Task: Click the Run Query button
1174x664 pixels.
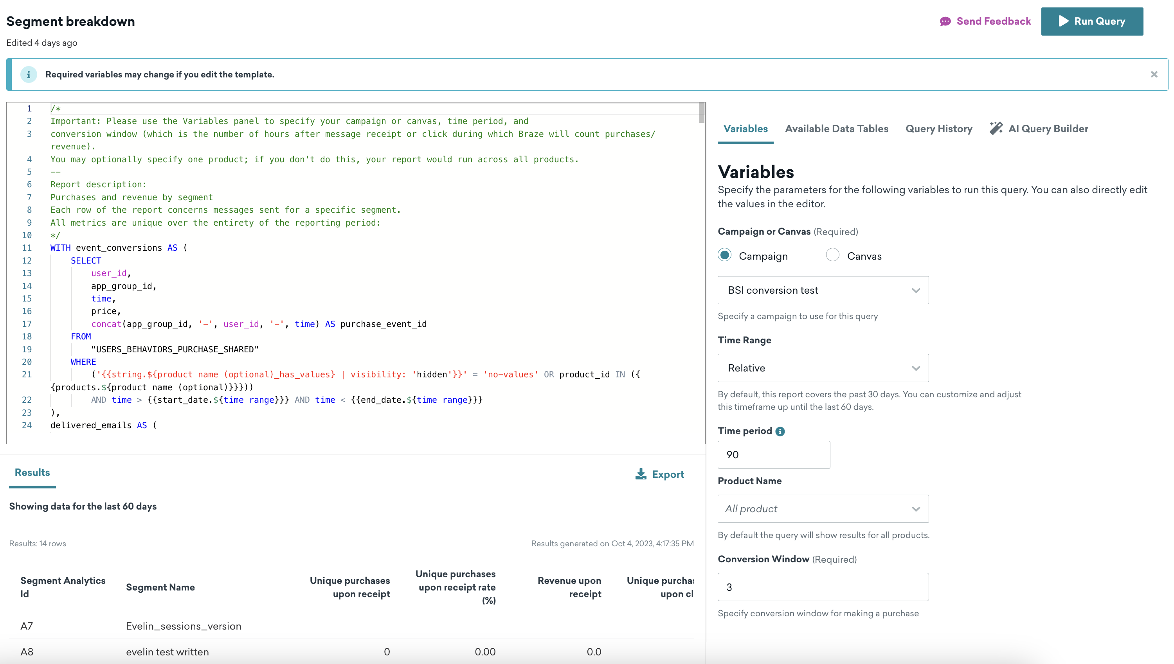Action: point(1092,21)
